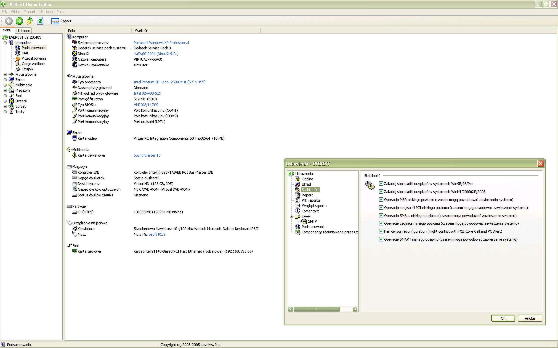Expand the Sprzęt tree node
This screenshot has height=348, width=558.
pos(5,106)
